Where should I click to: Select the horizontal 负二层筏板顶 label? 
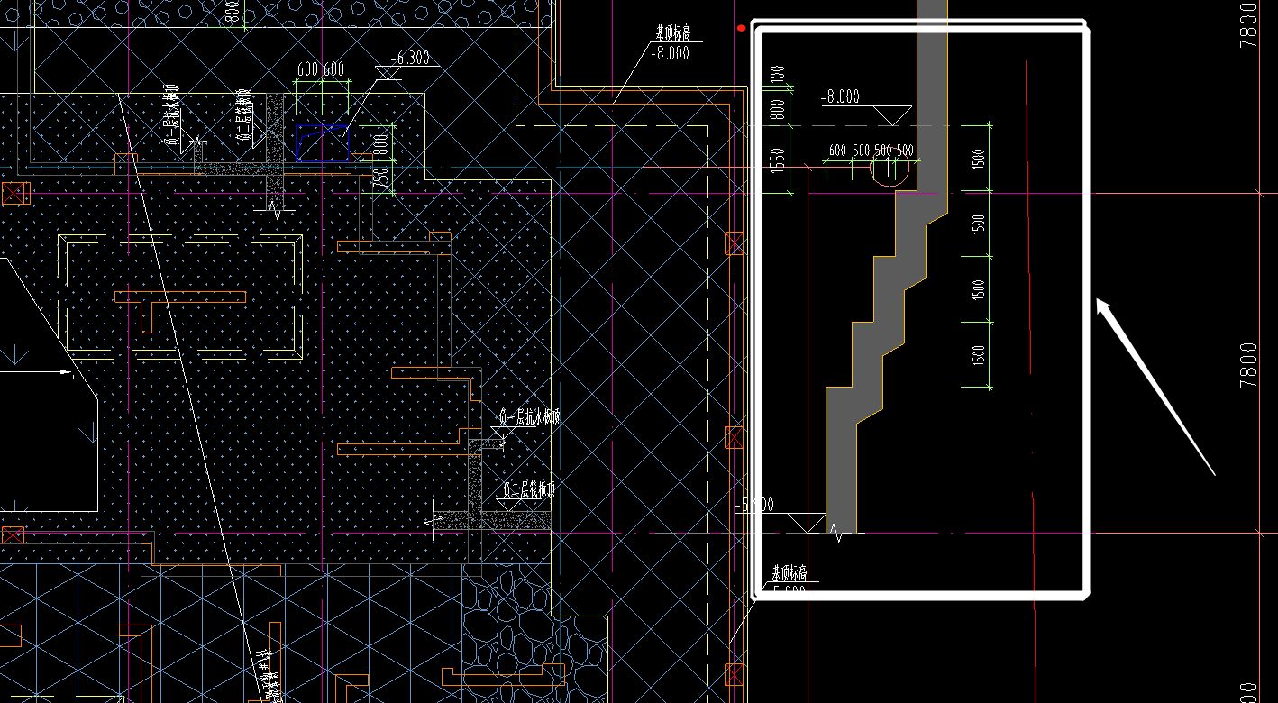point(529,489)
